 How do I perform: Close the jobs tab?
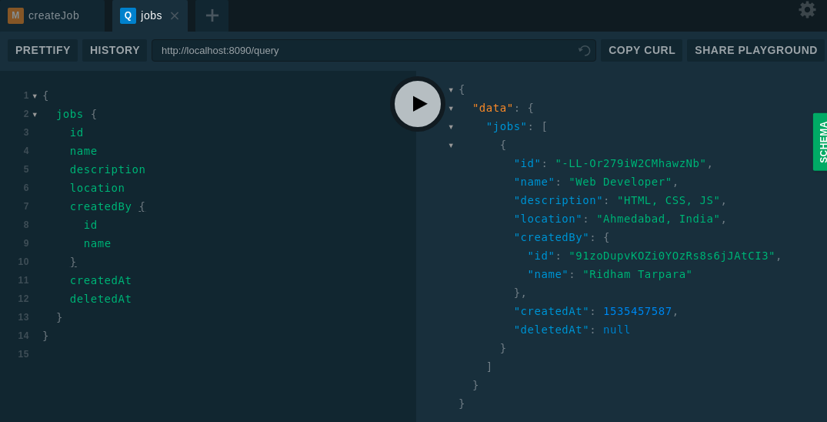(175, 15)
